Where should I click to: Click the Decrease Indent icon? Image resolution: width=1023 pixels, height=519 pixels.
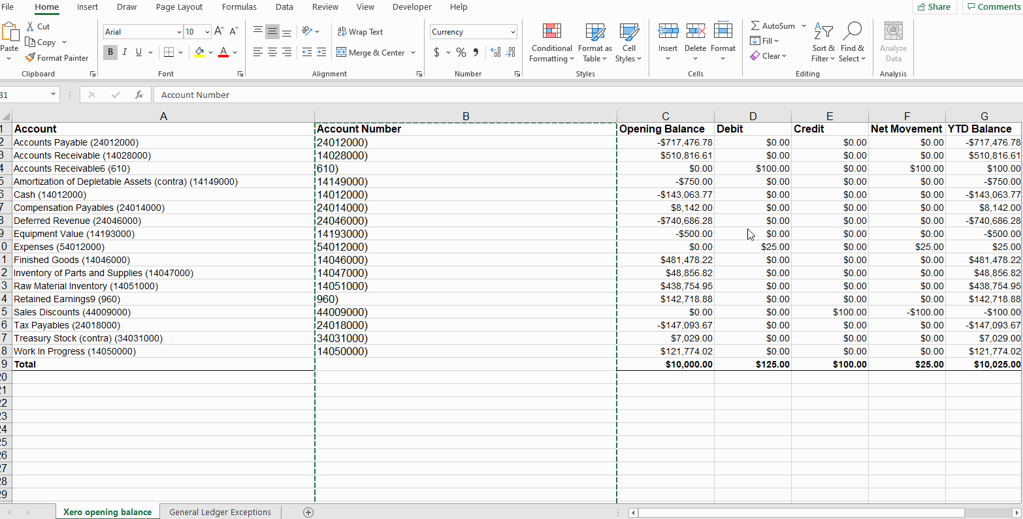[307, 52]
